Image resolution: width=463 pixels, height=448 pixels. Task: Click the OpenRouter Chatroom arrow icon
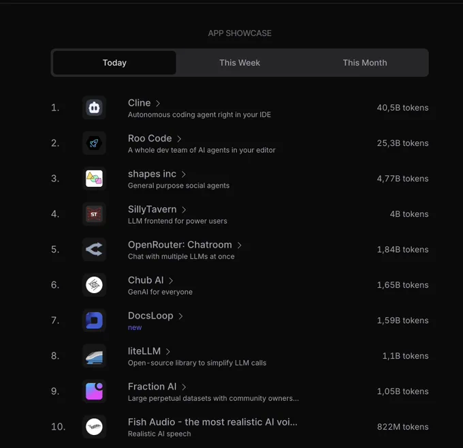point(94,250)
